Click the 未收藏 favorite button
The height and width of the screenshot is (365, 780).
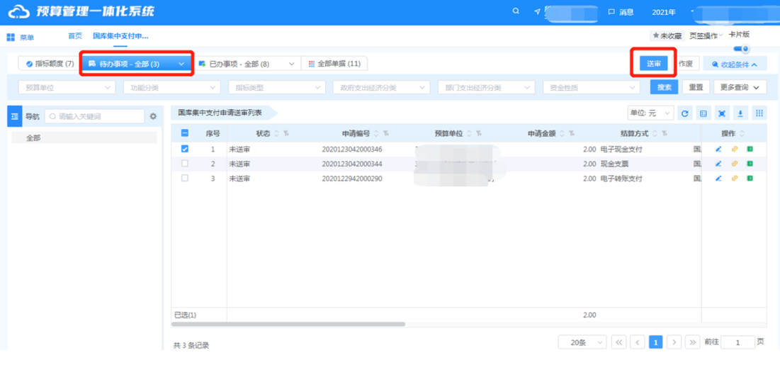pos(667,36)
